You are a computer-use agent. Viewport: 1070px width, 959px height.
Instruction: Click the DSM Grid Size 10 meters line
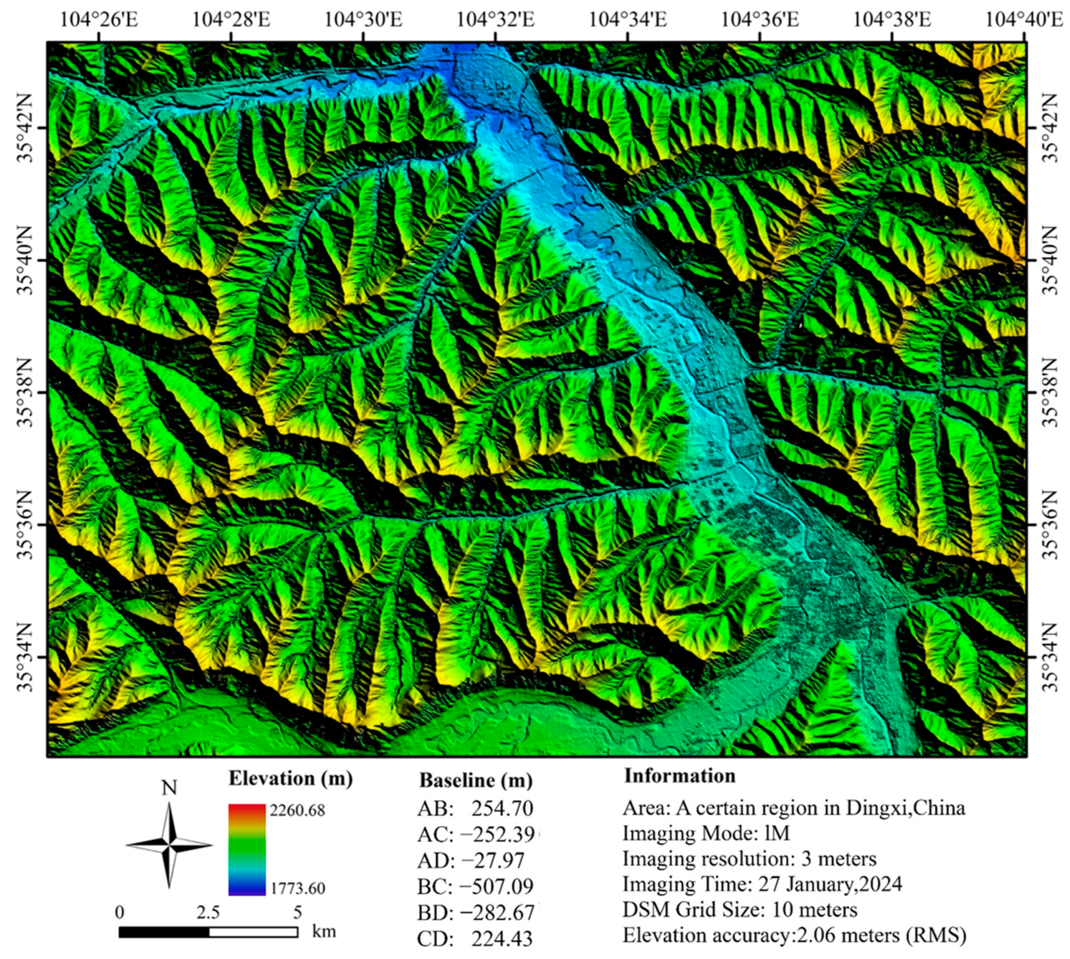[740, 909]
